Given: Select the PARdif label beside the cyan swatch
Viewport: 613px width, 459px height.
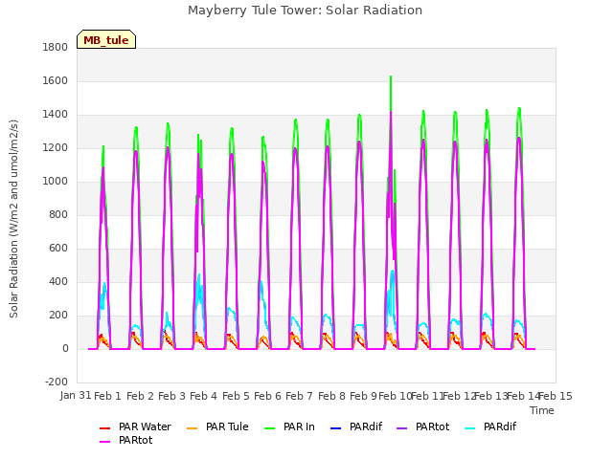Looking at the screenshot, I should (x=500, y=426).
